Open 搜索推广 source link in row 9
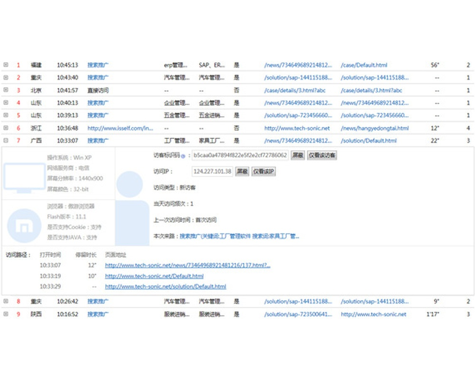475x380 pixels. tap(98, 314)
